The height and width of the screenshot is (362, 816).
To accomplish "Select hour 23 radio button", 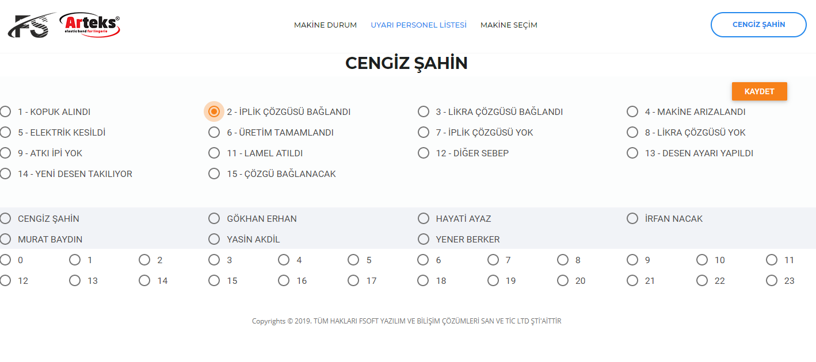I will click(x=772, y=281).
